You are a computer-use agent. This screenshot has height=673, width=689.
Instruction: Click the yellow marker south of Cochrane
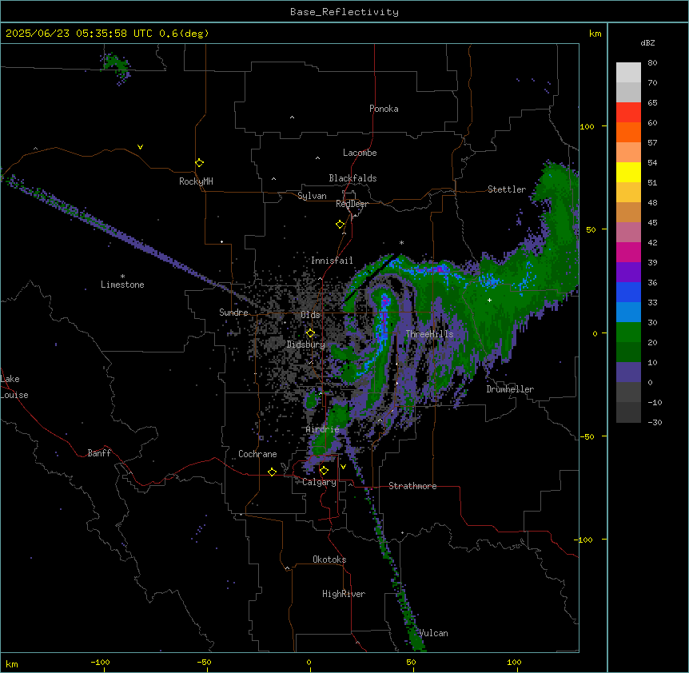click(x=272, y=472)
